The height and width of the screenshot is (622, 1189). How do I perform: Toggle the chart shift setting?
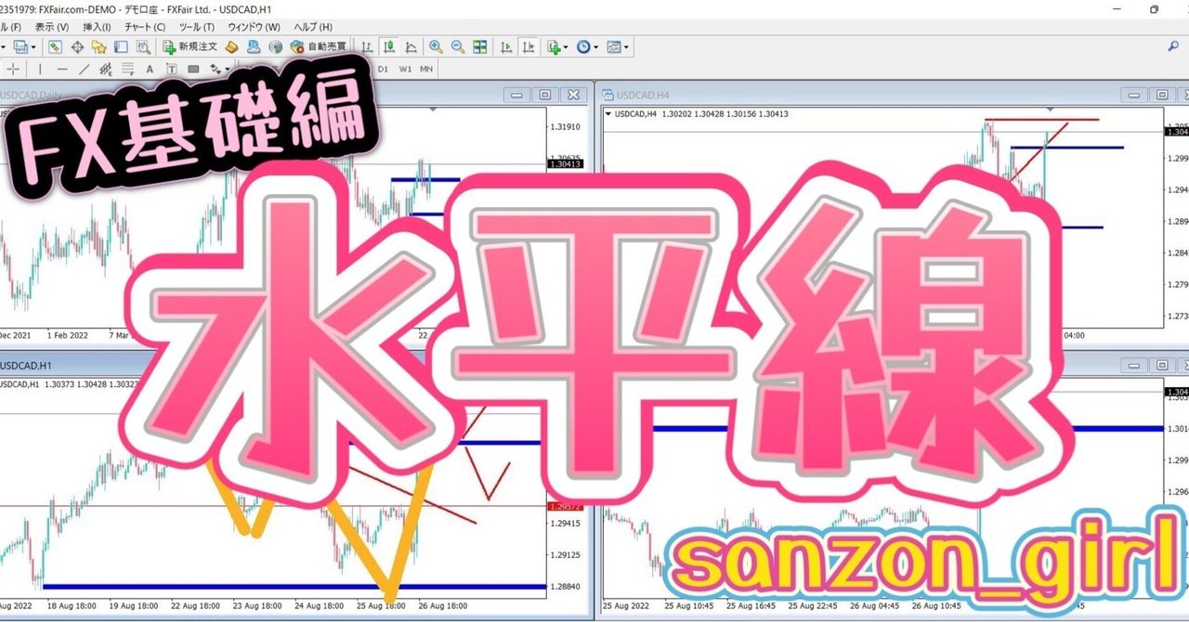pyautogui.click(x=529, y=46)
